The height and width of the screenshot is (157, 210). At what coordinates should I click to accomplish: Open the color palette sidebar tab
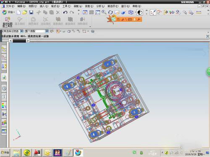point(4,106)
